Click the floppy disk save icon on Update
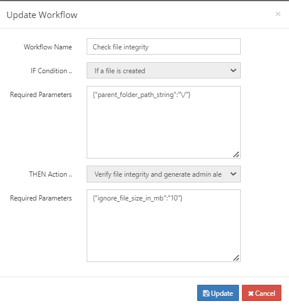289x308 pixels. coord(206,293)
